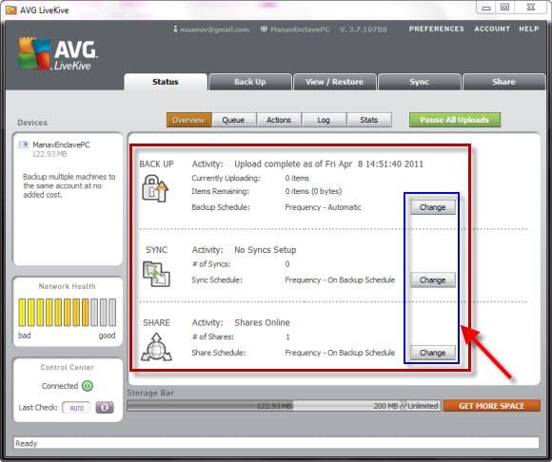View the Log sub-tab
This screenshot has width=552, height=462.
click(x=324, y=120)
